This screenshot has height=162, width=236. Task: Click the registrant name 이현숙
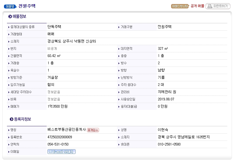(163, 130)
